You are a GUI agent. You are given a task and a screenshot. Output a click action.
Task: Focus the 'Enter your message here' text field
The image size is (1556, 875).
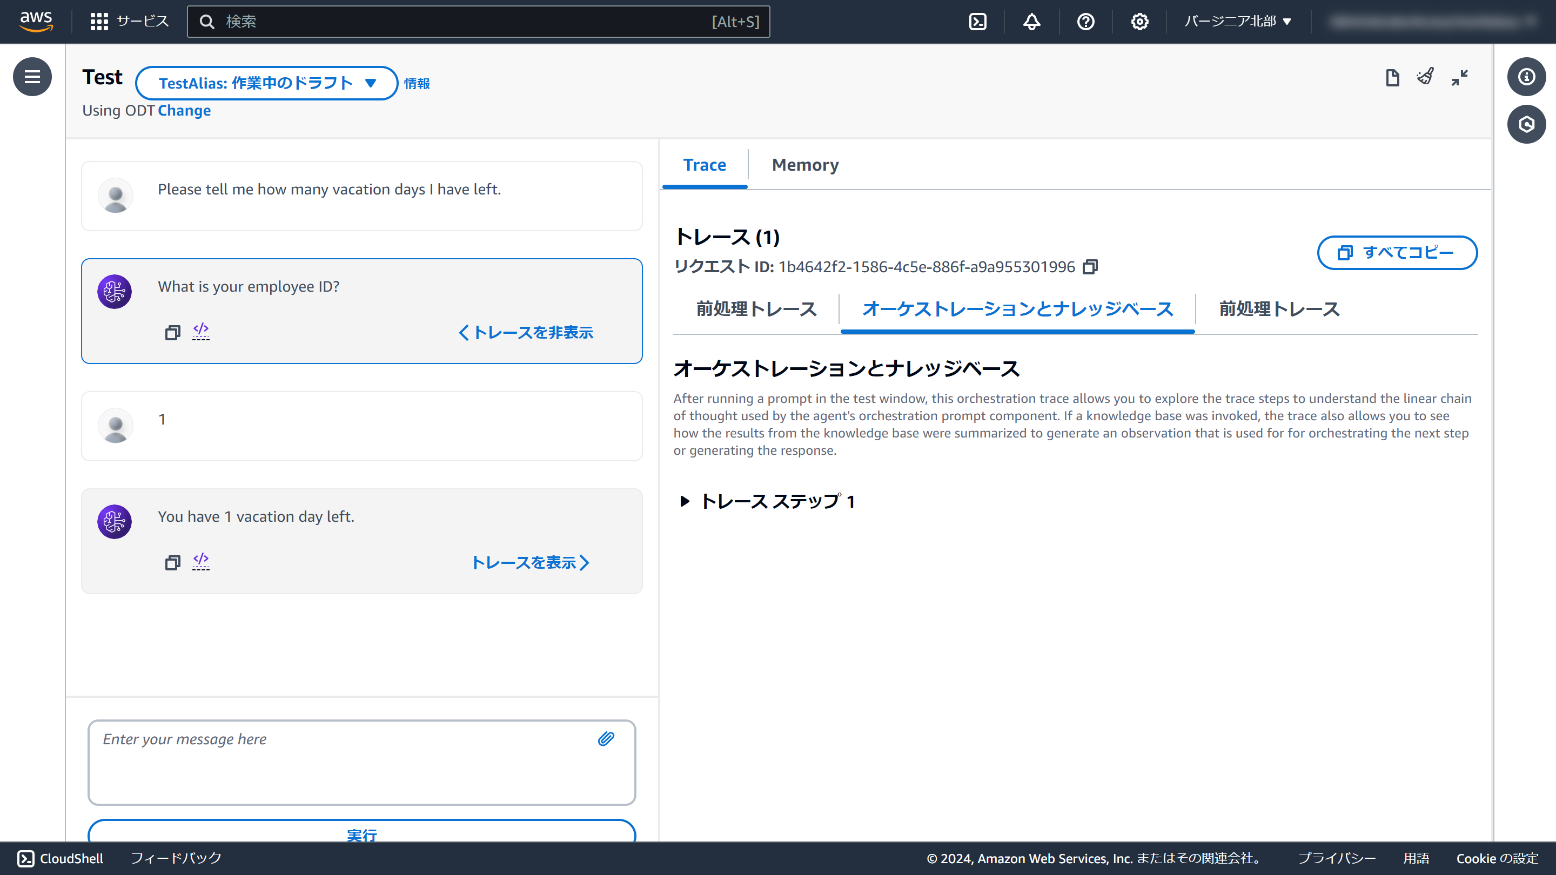344,761
